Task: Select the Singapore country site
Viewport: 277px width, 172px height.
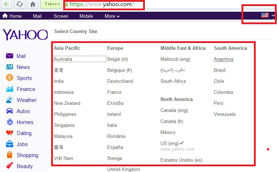Action: [x=64, y=125]
